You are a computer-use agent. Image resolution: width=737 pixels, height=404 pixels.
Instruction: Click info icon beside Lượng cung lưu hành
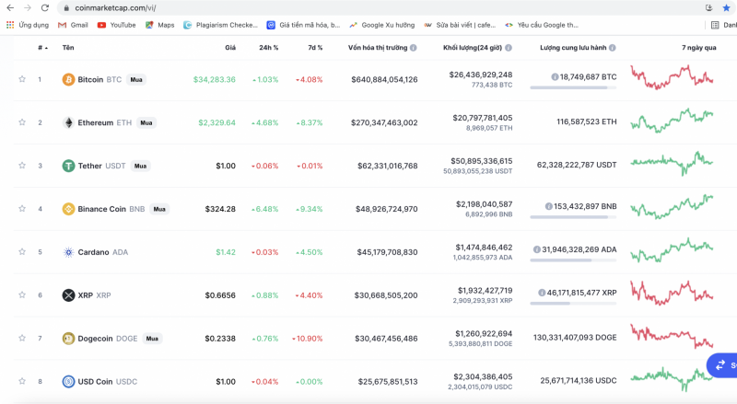click(x=613, y=48)
